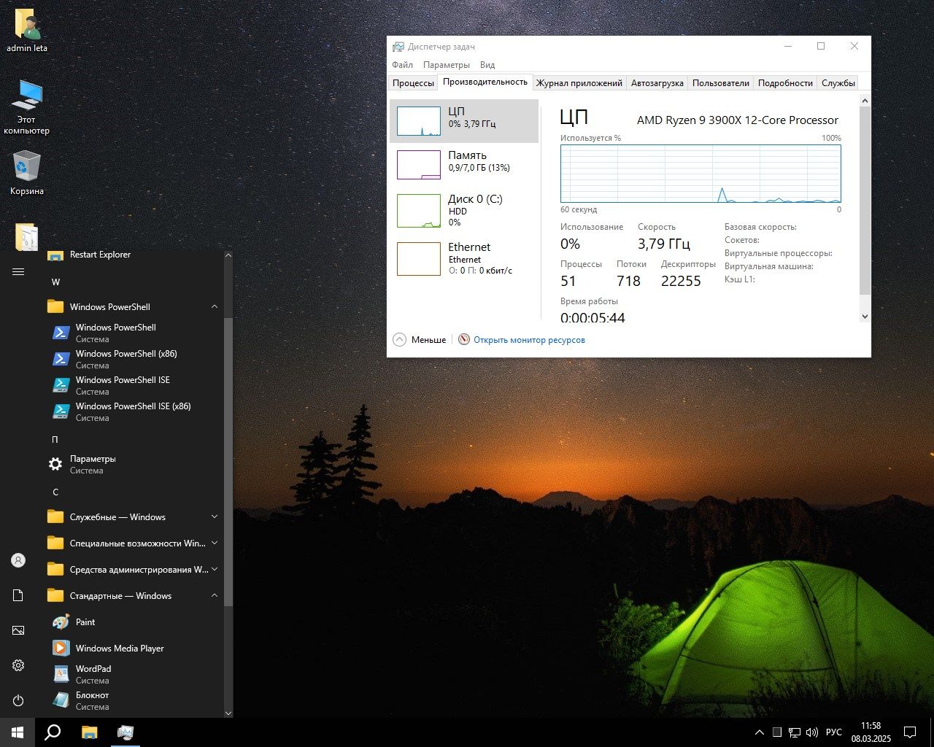This screenshot has width=934, height=747.
Task: Open Pictures icon in Start sidebar
Action: tap(18, 630)
